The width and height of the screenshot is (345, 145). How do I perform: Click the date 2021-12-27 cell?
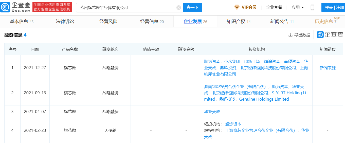click(x=35, y=68)
